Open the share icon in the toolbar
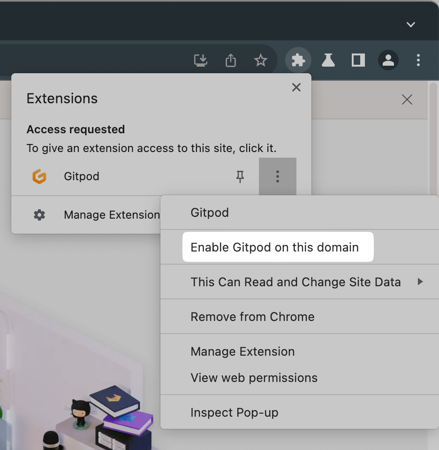Image resolution: width=439 pixels, height=450 pixels. (230, 60)
